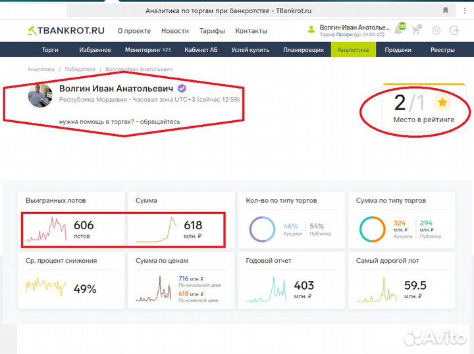This screenshot has height=354, width=474.
Task: Switch to the Мониторинг tab
Action: (x=147, y=50)
